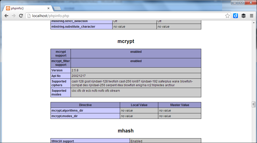Click the MHASH 'Enabled' value
Image resolution: width=257 pixels, height=143 pixels.
[x=136, y=141]
